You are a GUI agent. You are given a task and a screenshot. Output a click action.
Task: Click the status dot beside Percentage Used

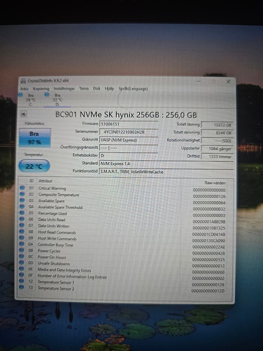coord(22,213)
